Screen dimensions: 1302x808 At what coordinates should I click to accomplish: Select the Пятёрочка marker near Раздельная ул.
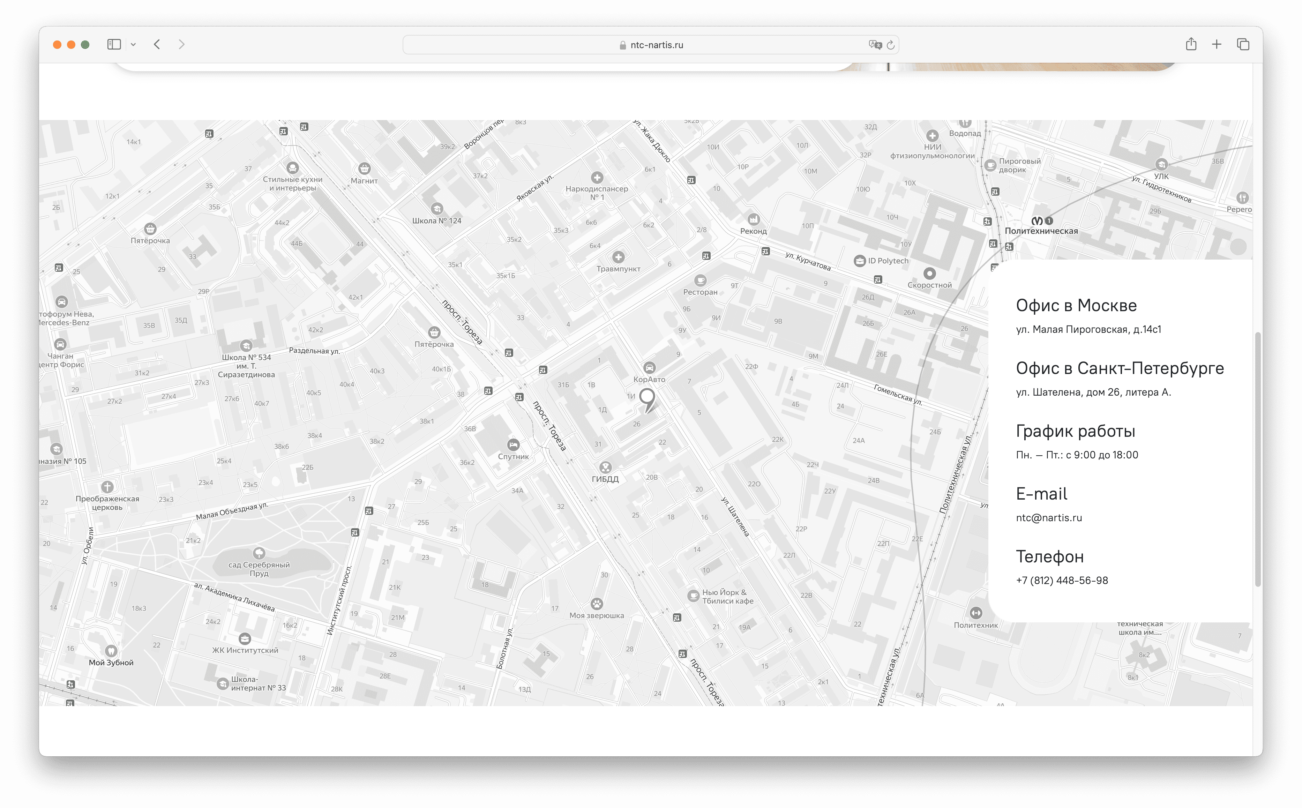[x=434, y=332]
